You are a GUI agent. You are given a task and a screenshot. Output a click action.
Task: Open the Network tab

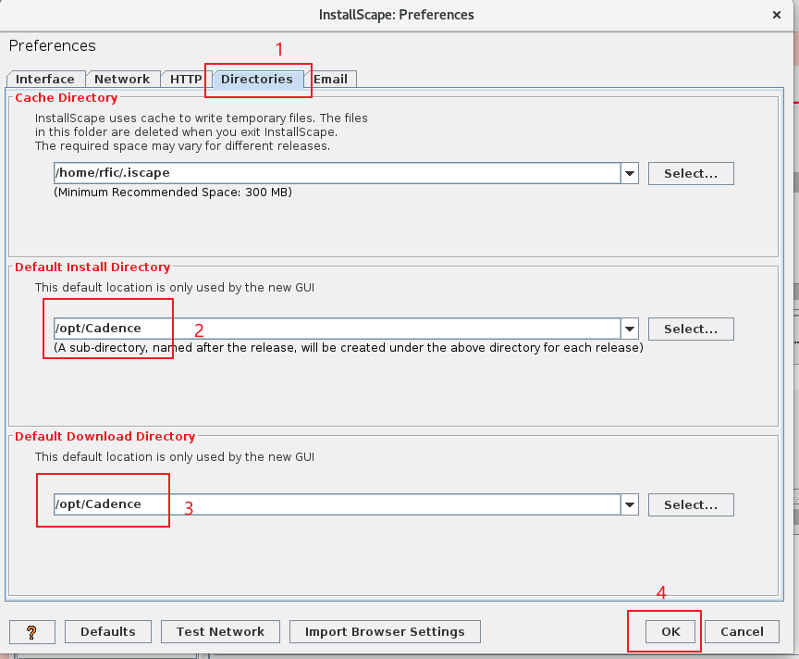122,80
